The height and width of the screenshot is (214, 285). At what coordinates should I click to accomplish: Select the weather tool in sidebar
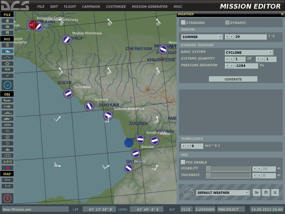[7, 51]
